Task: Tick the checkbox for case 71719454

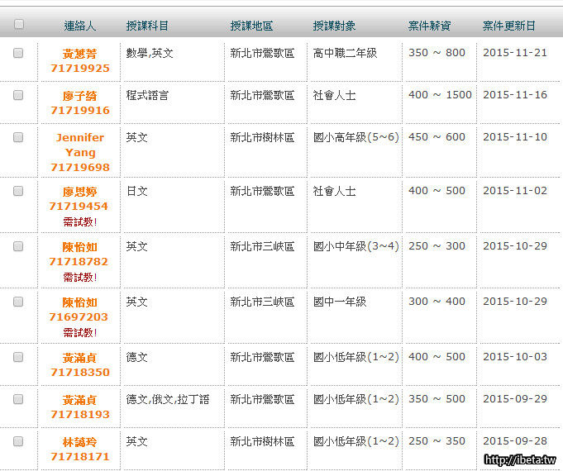Action: click(18, 191)
